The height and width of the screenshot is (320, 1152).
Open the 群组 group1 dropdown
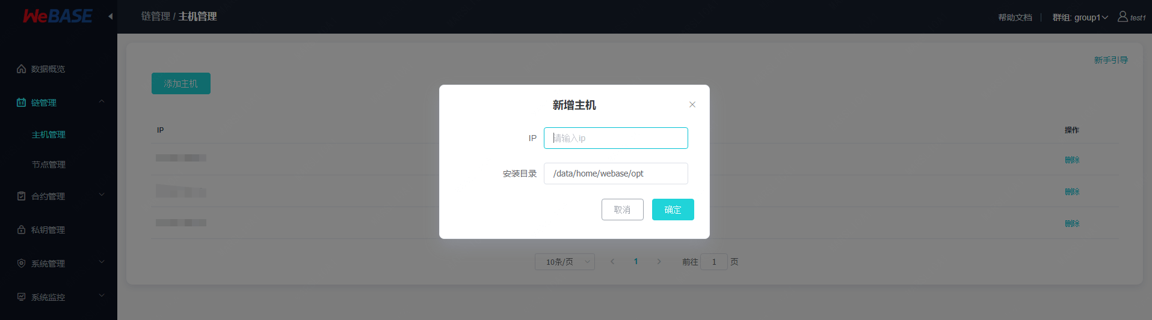pyautogui.click(x=1080, y=17)
